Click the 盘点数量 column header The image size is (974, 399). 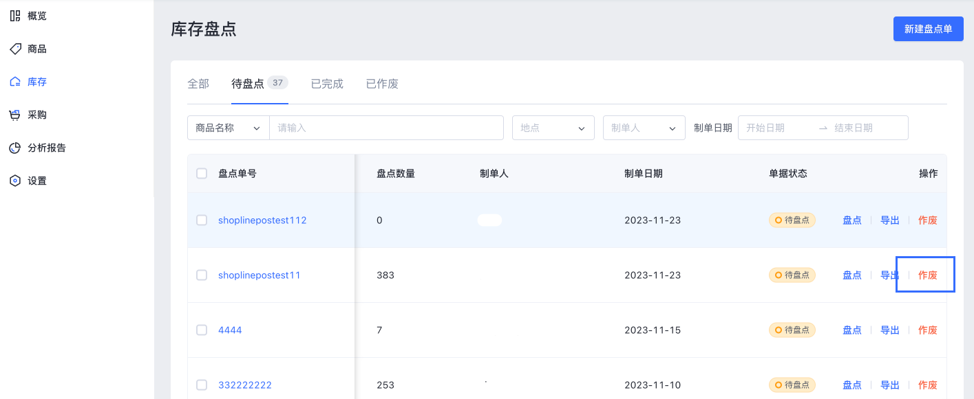click(396, 174)
